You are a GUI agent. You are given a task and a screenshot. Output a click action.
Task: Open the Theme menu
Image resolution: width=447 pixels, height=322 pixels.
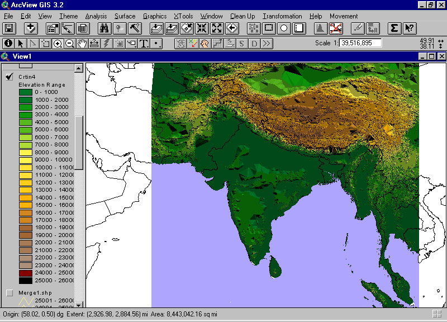tap(69, 16)
